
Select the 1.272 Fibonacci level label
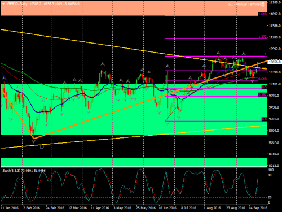(262, 37)
